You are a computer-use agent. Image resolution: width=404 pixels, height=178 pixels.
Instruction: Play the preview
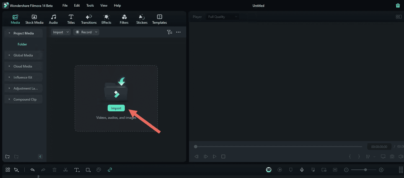pyautogui.click(x=214, y=157)
